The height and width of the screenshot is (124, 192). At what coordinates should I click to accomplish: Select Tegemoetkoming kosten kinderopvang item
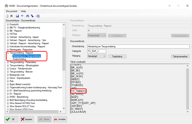click(x=36, y=88)
